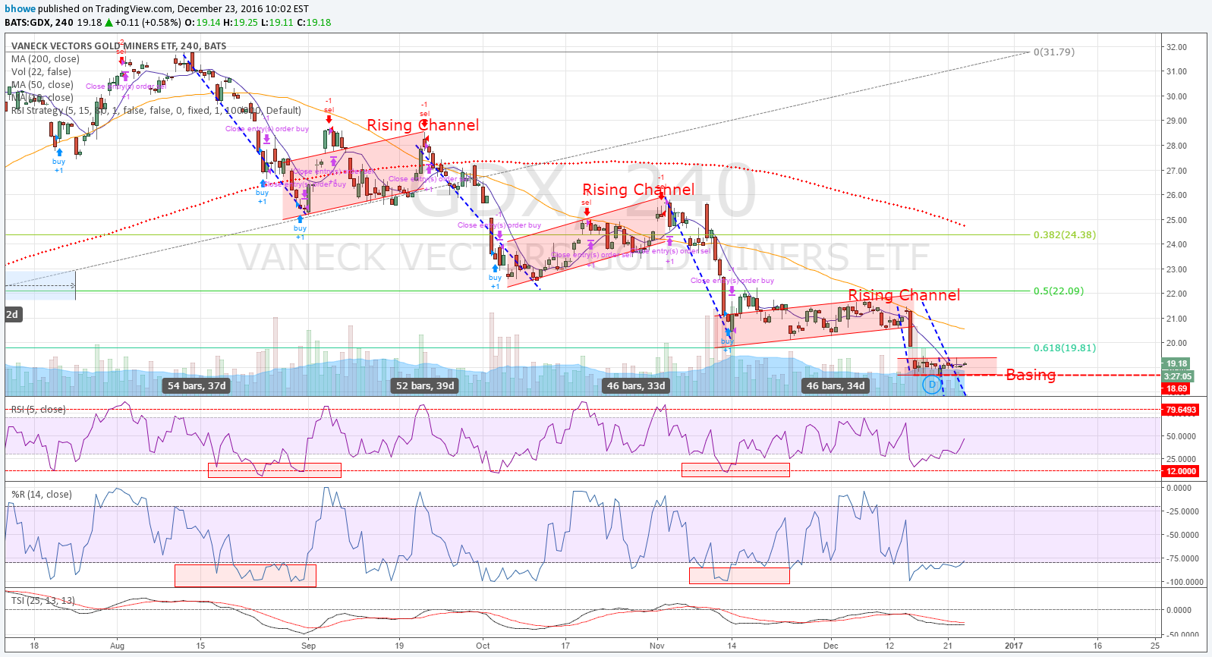Click the 3:27:05 bar countdown tag
This screenshot has height=657, width=1212.
pyautogui.click(x=1177, y=376)
